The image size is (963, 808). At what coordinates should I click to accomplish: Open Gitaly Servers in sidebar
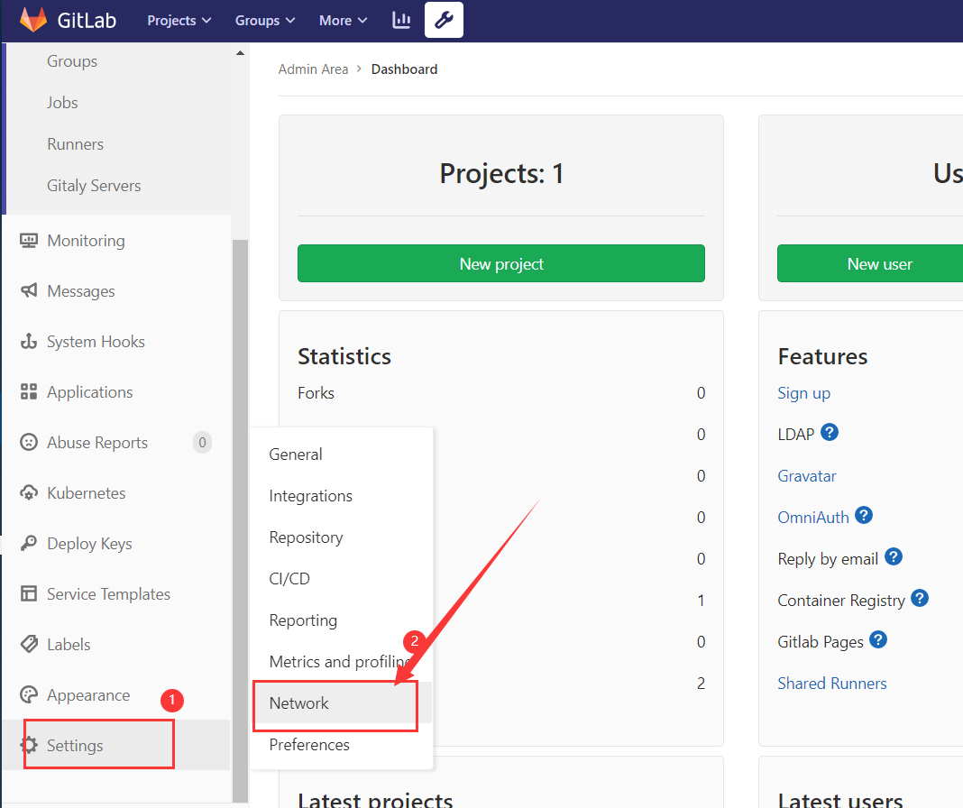[94, 186]
